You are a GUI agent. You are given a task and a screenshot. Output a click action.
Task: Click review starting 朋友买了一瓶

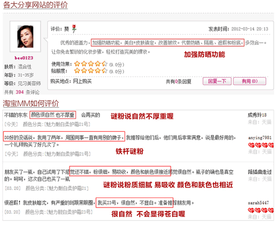pos(119,175)
